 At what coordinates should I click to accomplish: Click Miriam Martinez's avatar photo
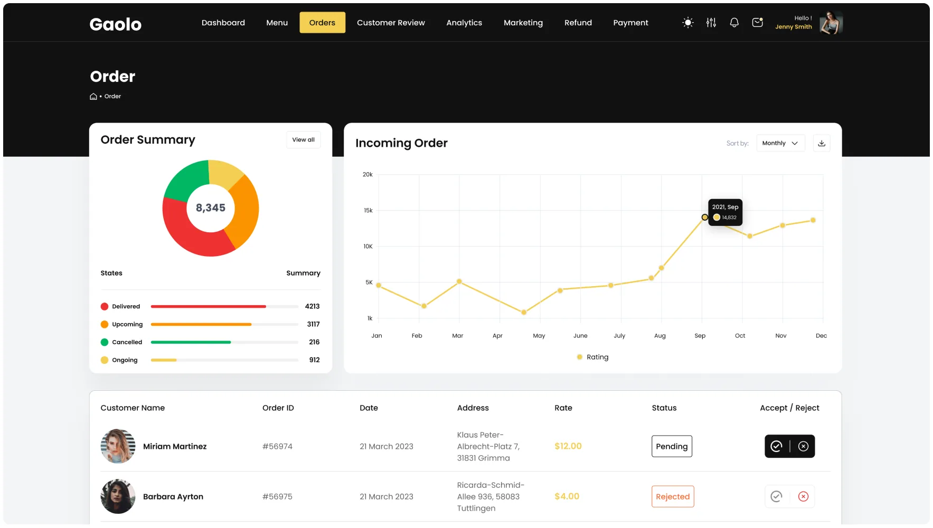(x=118, y=446)
